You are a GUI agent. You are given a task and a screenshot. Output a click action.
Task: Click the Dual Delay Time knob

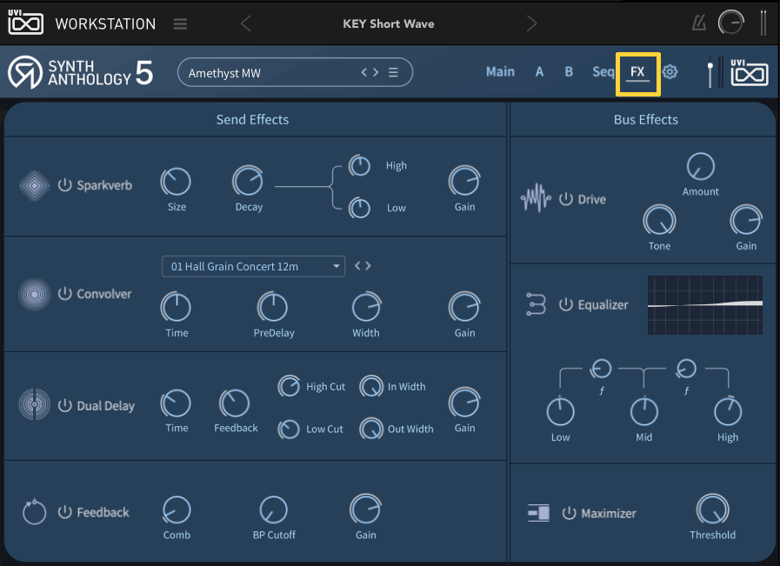(x=177, y=403)
